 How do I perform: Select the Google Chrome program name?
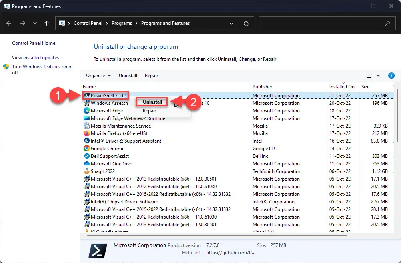108,149
